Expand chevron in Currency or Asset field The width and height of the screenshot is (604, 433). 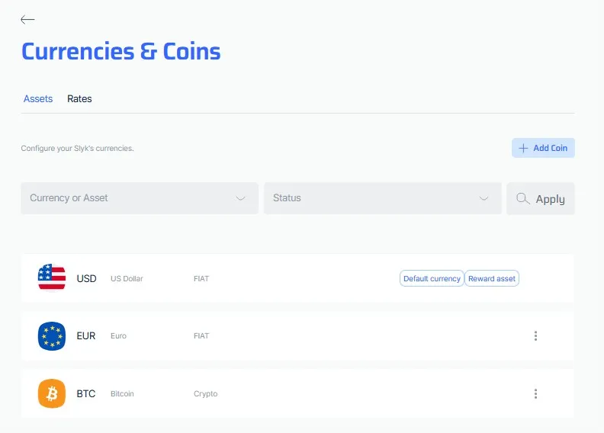(x=241, y=198)
